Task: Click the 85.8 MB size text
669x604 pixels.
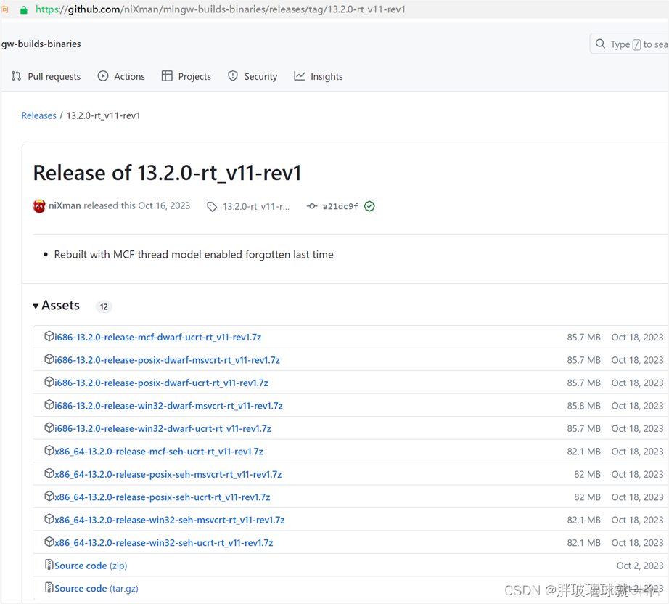Action: click(583, 406)
